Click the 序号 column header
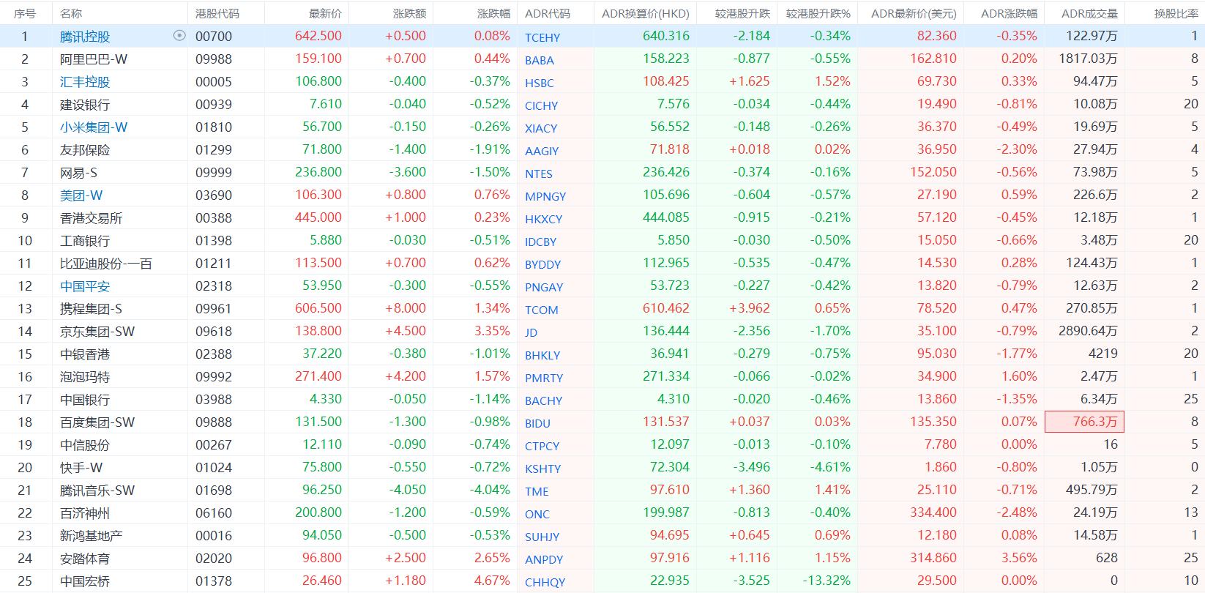Viewport: 1205px width, 593px height. (x=24, y=13)
